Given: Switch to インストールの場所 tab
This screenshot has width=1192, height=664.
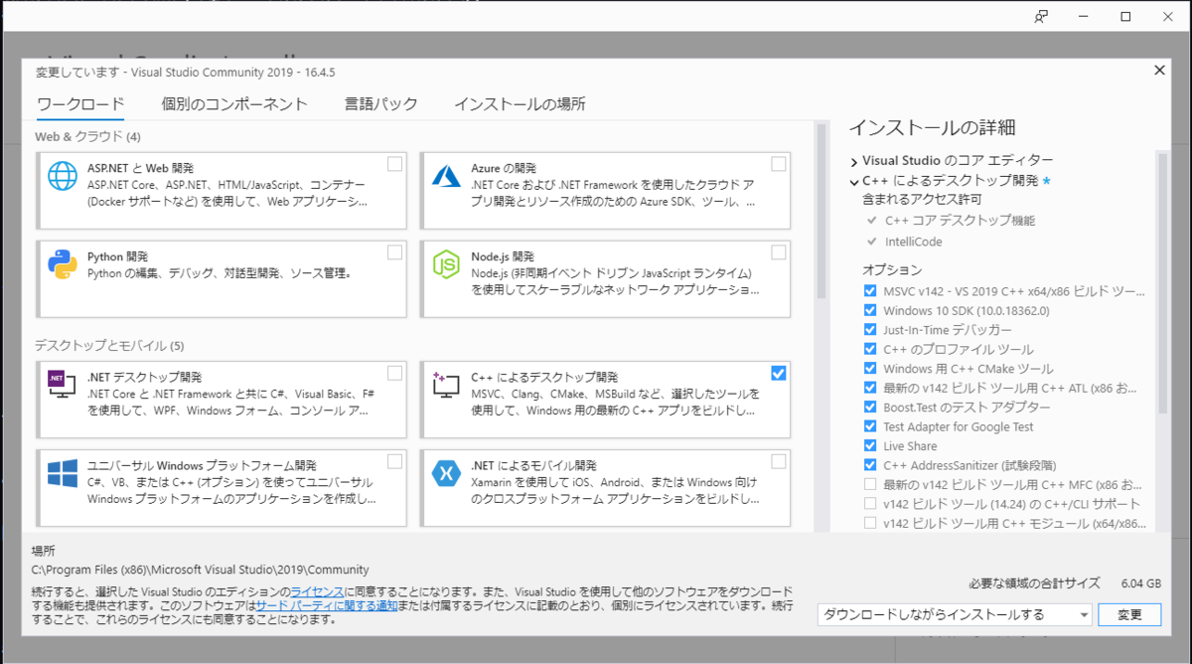Looking at the screenshot, I should 520,103.
